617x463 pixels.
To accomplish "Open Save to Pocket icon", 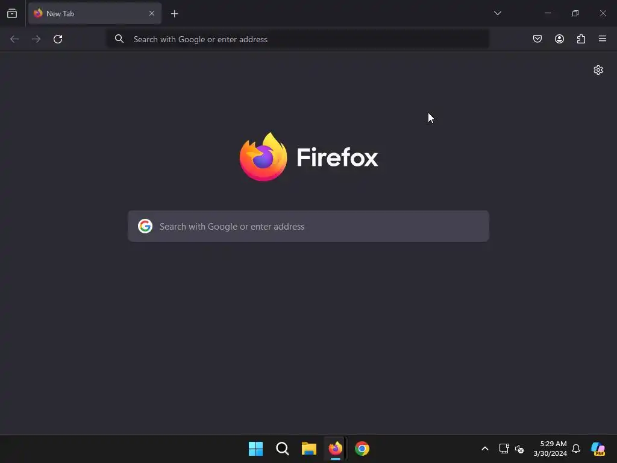I will [537, 39].
